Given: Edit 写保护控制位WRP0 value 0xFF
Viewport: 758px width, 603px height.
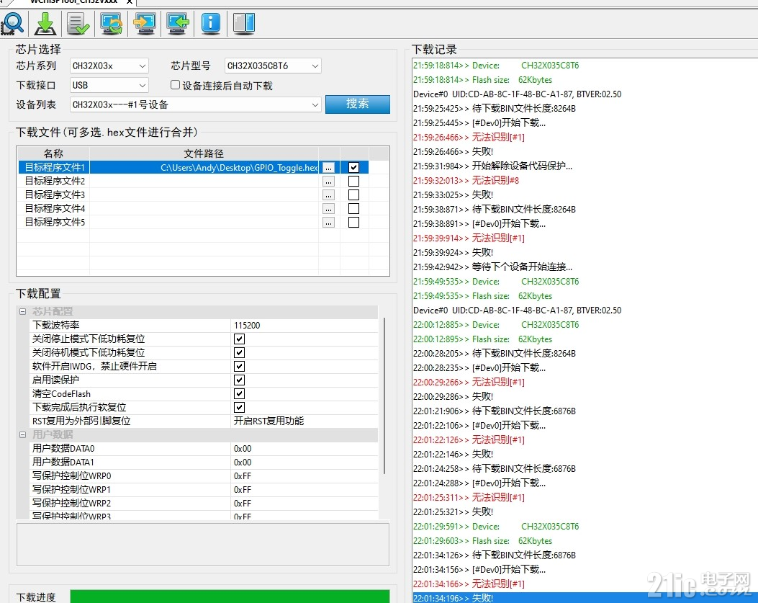Looking at the screenshot, I should click(x=304, y=475).
